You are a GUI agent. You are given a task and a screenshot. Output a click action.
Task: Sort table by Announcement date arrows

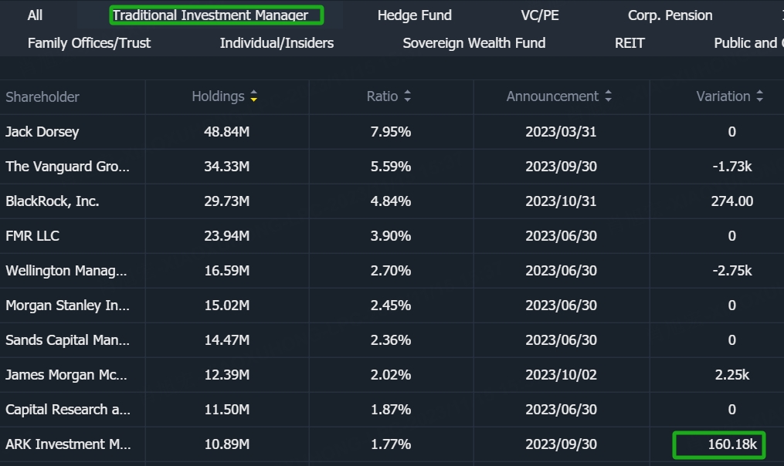click(x=609, y=97)
